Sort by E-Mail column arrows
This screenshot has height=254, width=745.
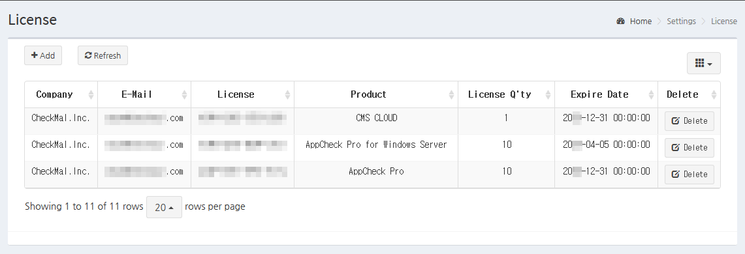click(184, 95)
